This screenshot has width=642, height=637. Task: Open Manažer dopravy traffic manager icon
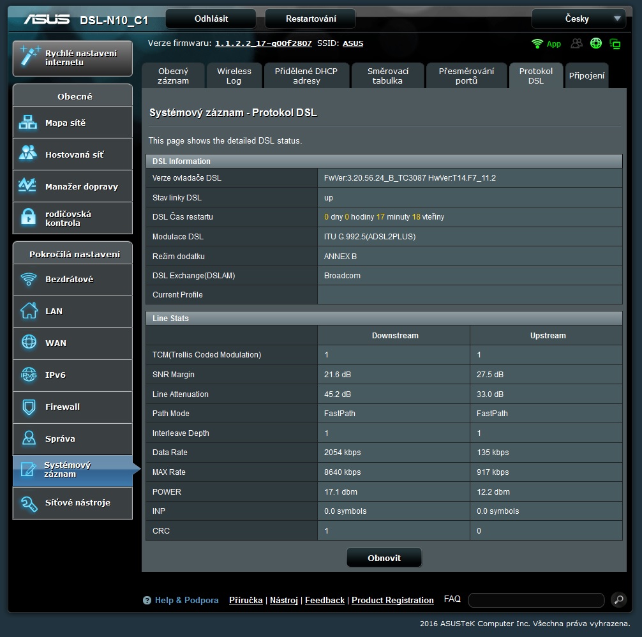point(29,186)
